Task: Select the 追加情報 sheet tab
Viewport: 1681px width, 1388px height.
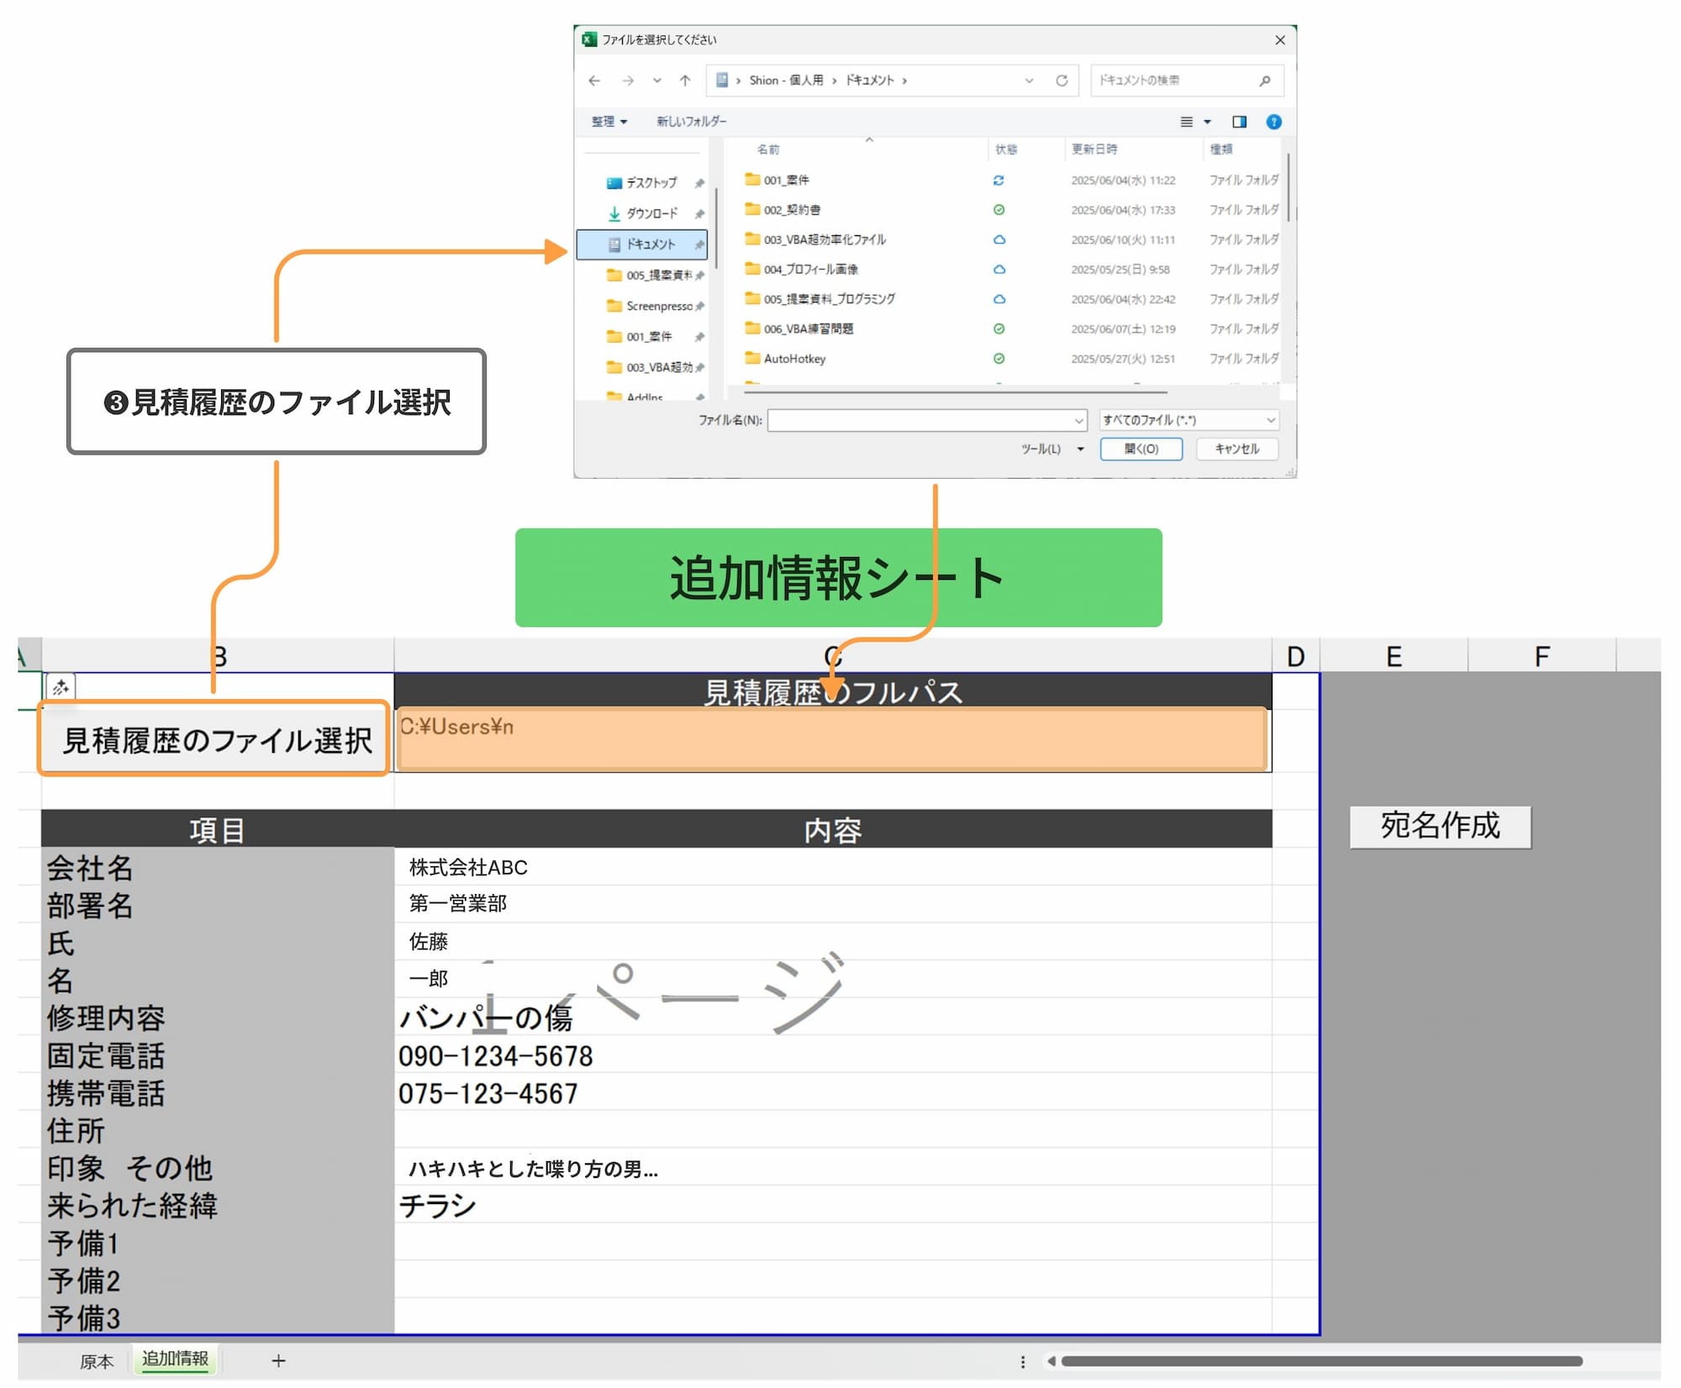Action: click(x=175, y=1359)
